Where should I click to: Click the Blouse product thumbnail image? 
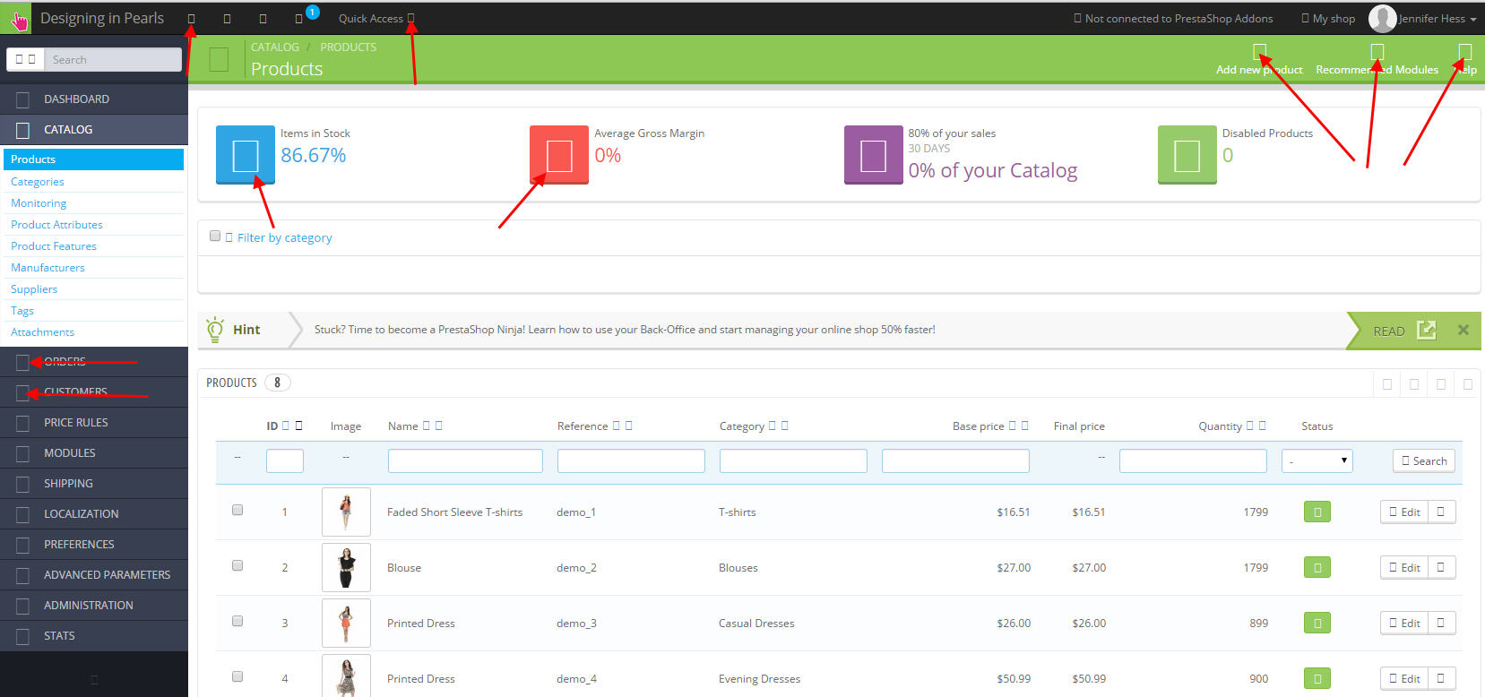tap(346, 568)
